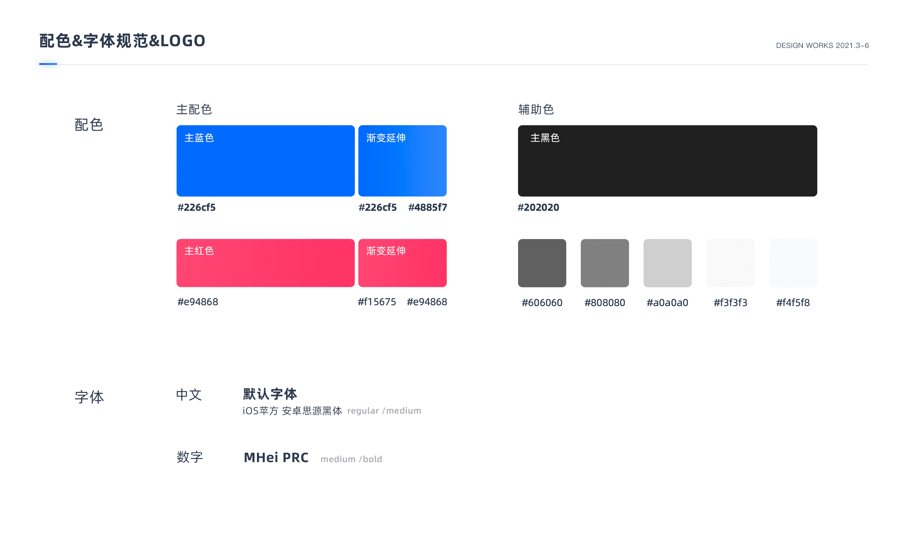The width and height of the screenshot is (908, 550).
Task: Click the main black swatch 主黑色
Action: tap(667, 161)
